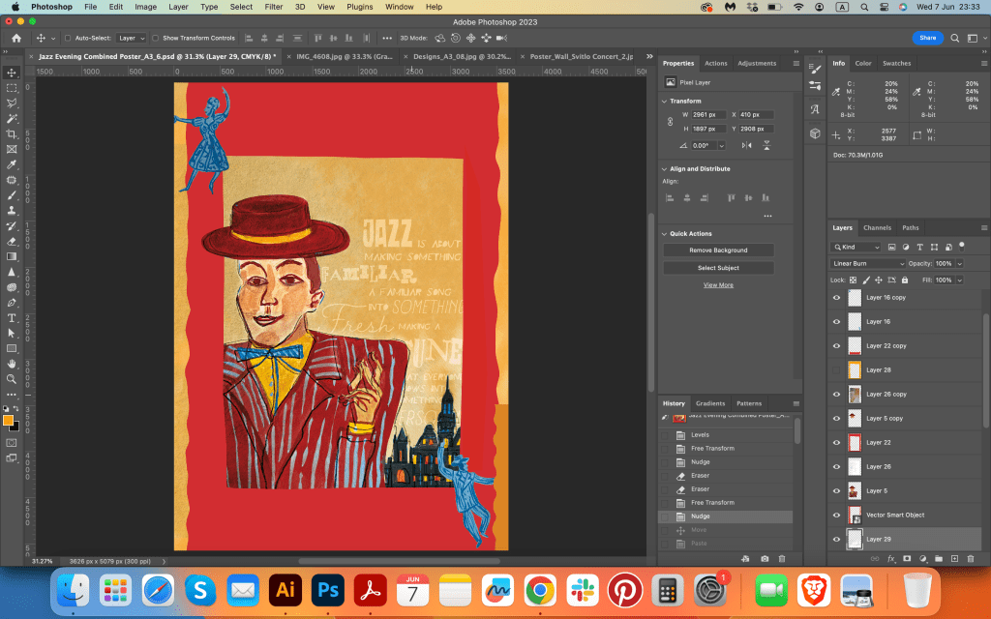Viewport: 991px width, 619px height.
Task: Click the layer style fx icon
Action: tap(890, 559)
